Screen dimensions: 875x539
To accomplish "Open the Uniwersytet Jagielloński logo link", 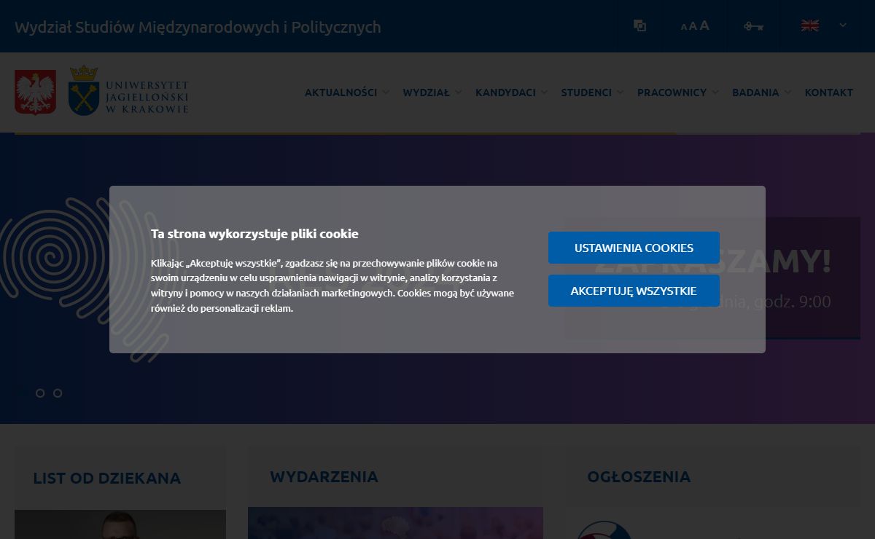I will [129, 91].
